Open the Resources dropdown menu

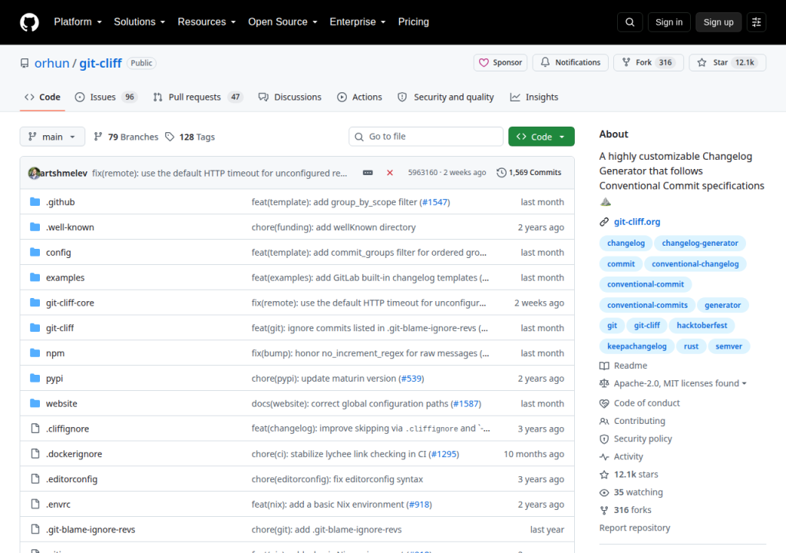(206, 22)
